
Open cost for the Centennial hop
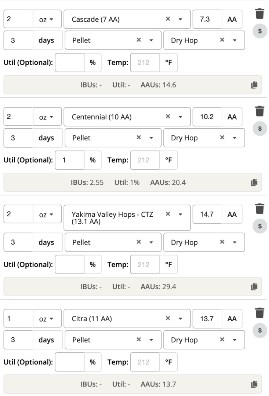point(259,129)
